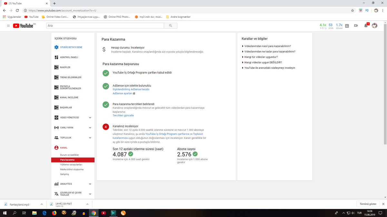Click the Fantasyland.mp3 download item
The image size is (387, 217).
point(20,204)
